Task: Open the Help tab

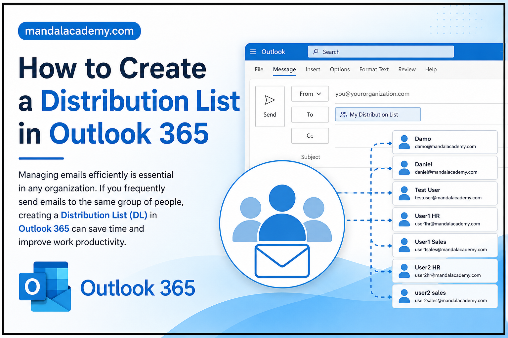Action: click(x=431, y=69)
